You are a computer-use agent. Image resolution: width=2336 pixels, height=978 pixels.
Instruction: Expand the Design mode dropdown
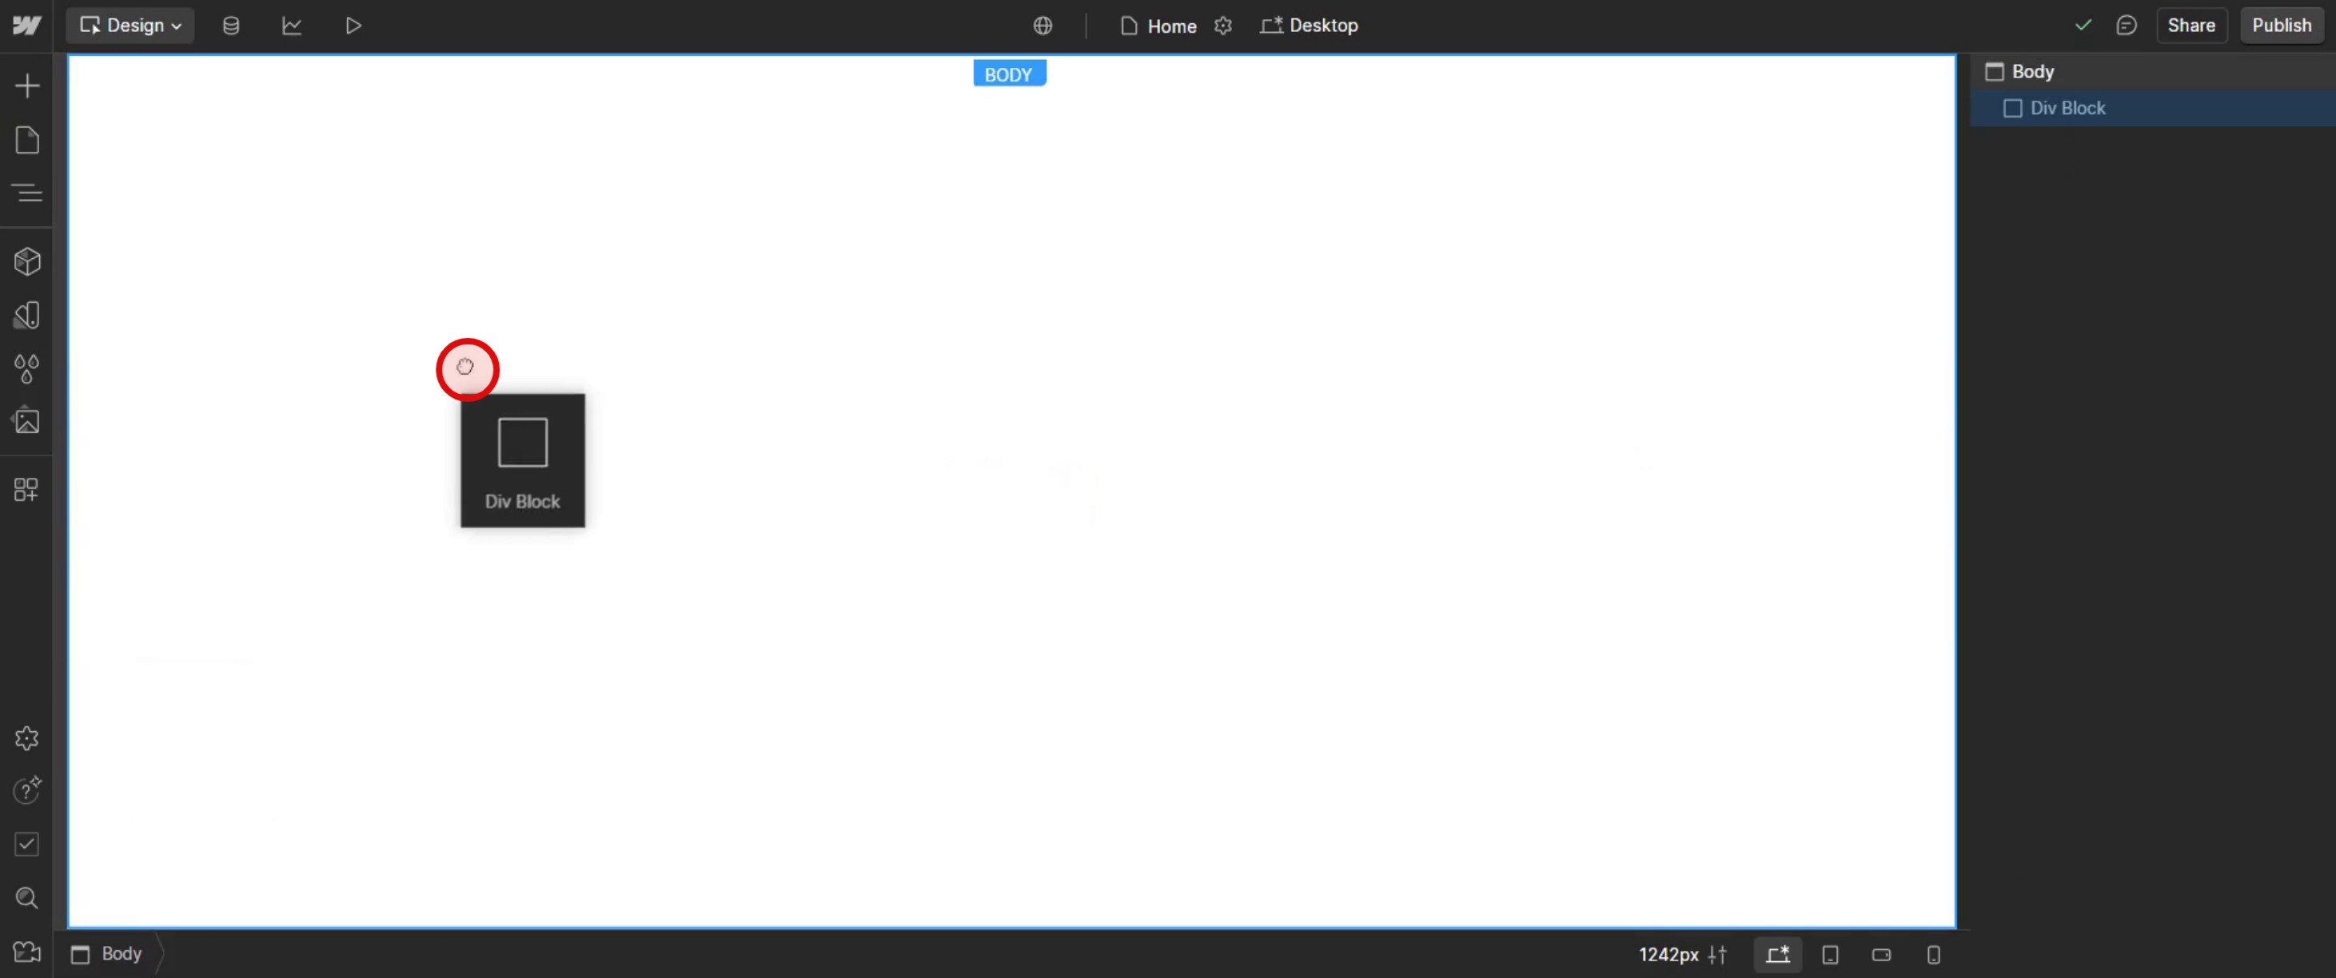(130, 26)
